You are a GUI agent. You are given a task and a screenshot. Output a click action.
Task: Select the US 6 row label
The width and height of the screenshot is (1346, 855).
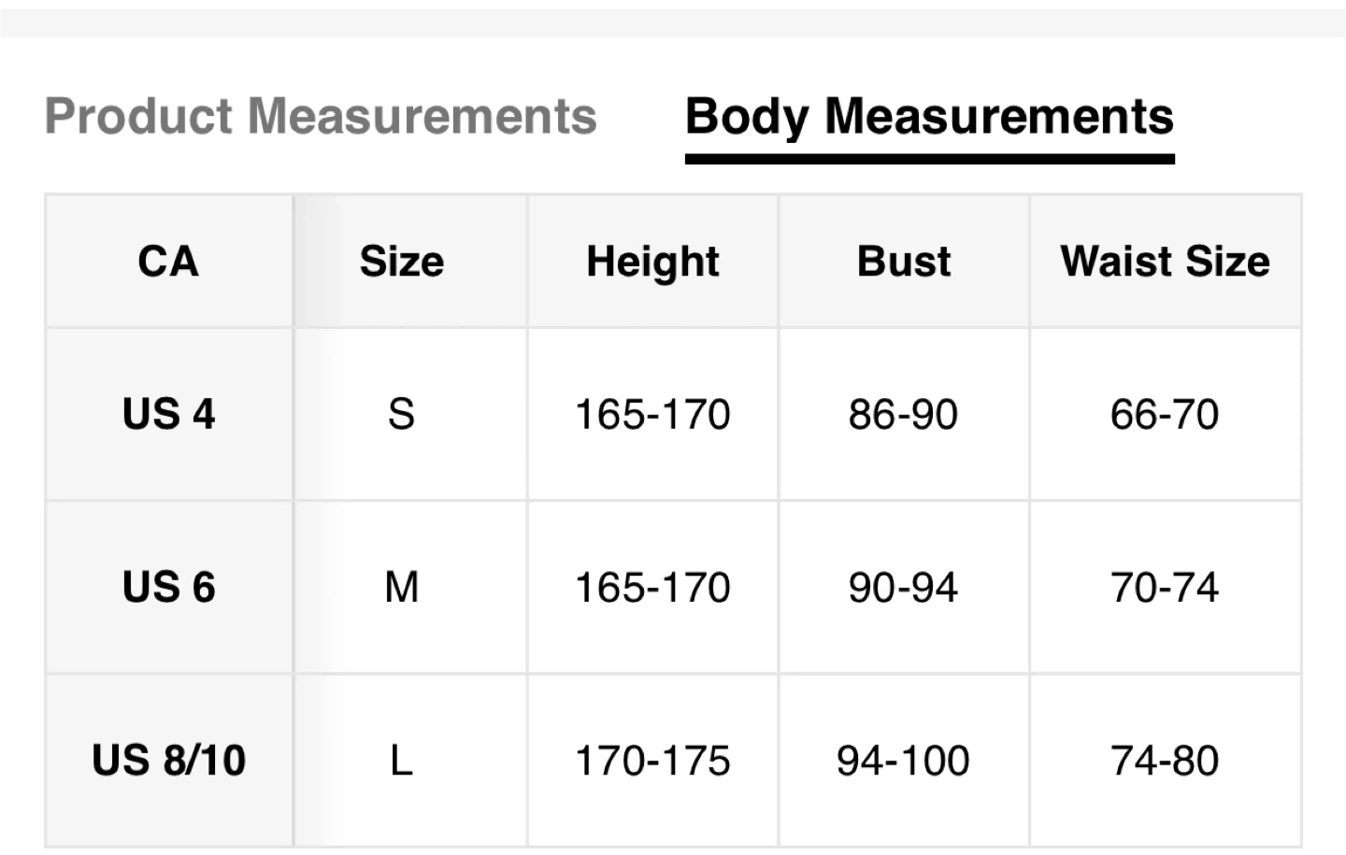coord(168,587)
